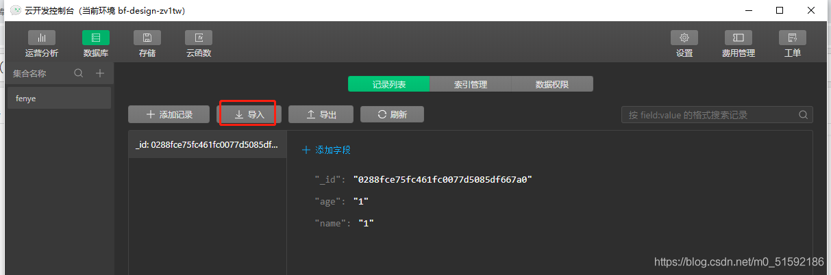This screenshot has height=275, width=831.
Task: Click the "_id" field key
Action: [x=331, y=179]
